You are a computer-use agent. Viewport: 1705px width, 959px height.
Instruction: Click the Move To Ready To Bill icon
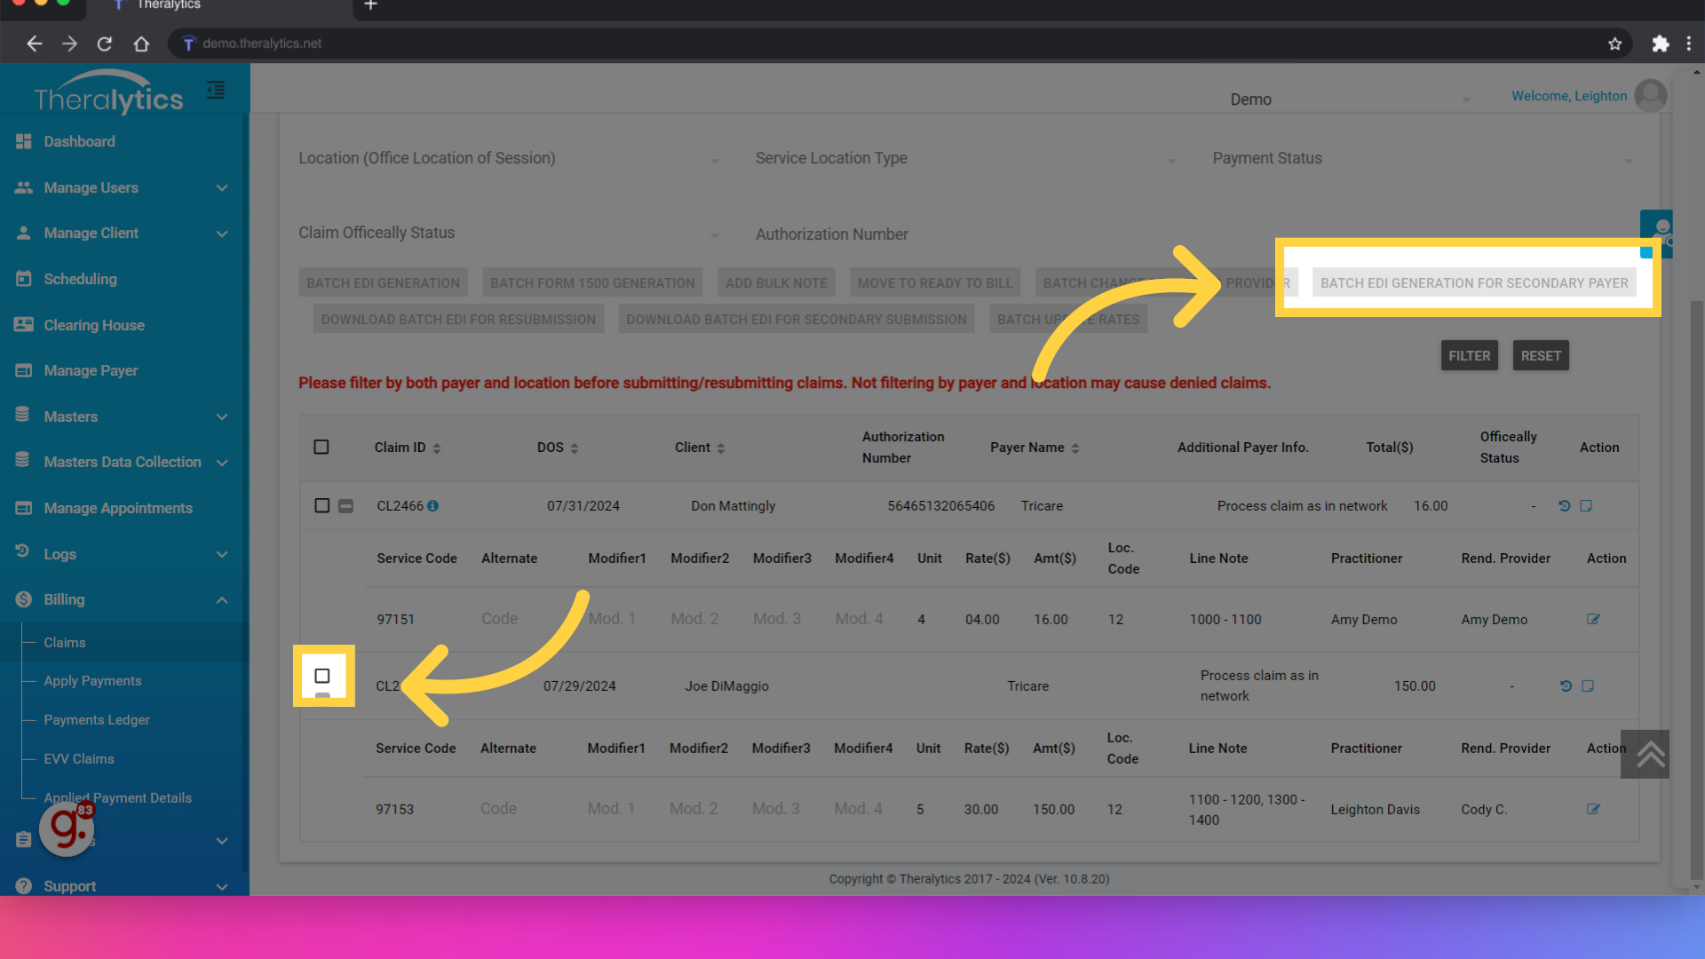pos(936,282)
